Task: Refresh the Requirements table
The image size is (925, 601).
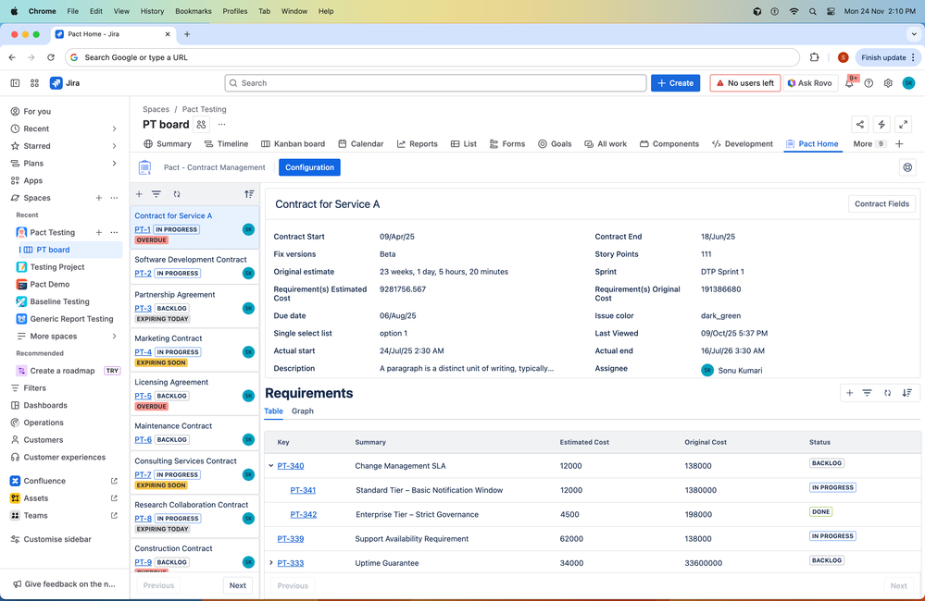Action: tap(887, 393)
